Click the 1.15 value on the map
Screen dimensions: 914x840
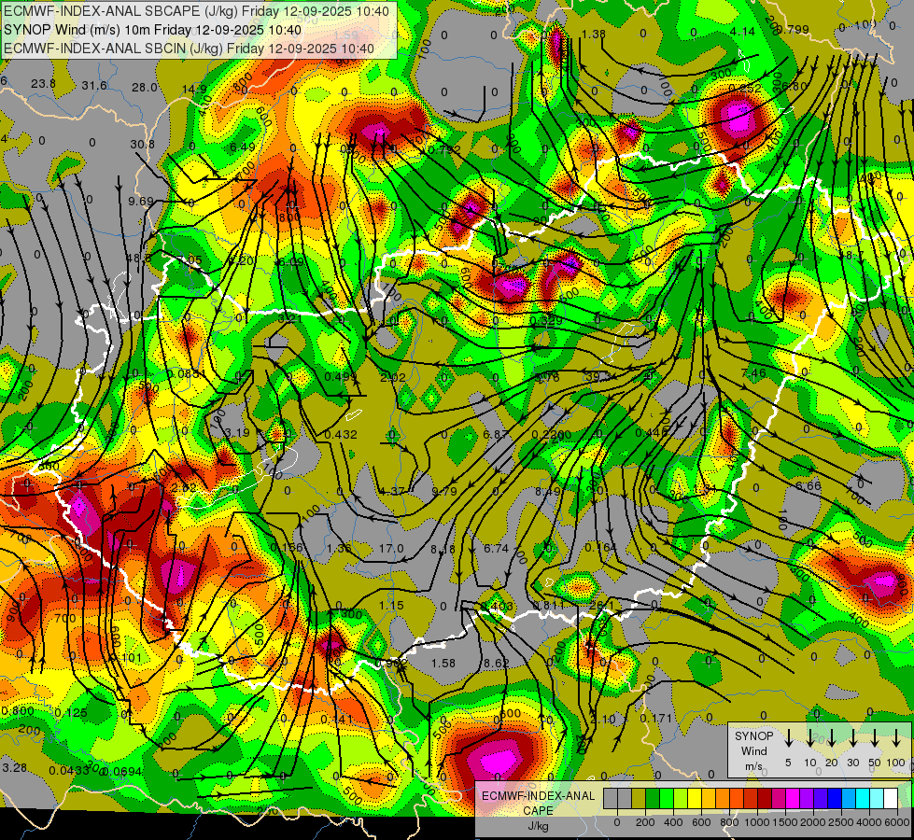[x=391, y=606]
